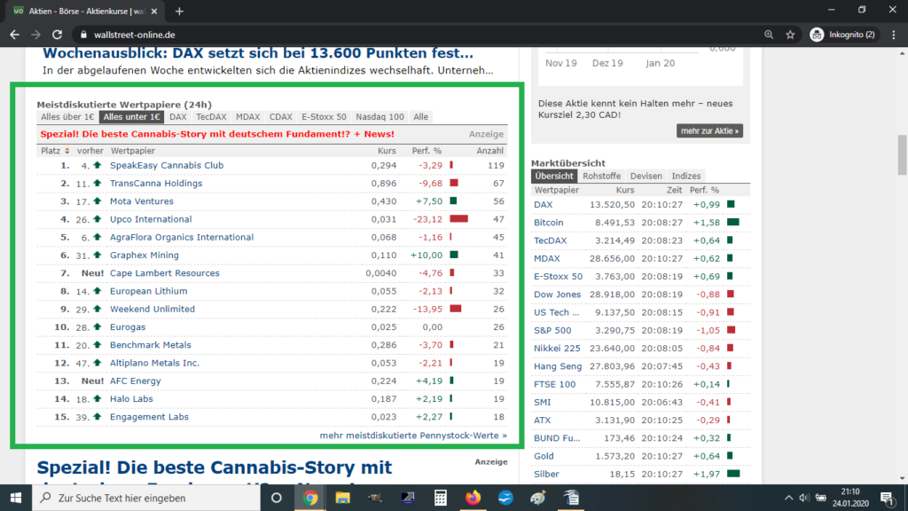Image resolution: width=908 pixels, height=511 pixels.
Task: Open the Inkognito profile button
Action: 842,35
